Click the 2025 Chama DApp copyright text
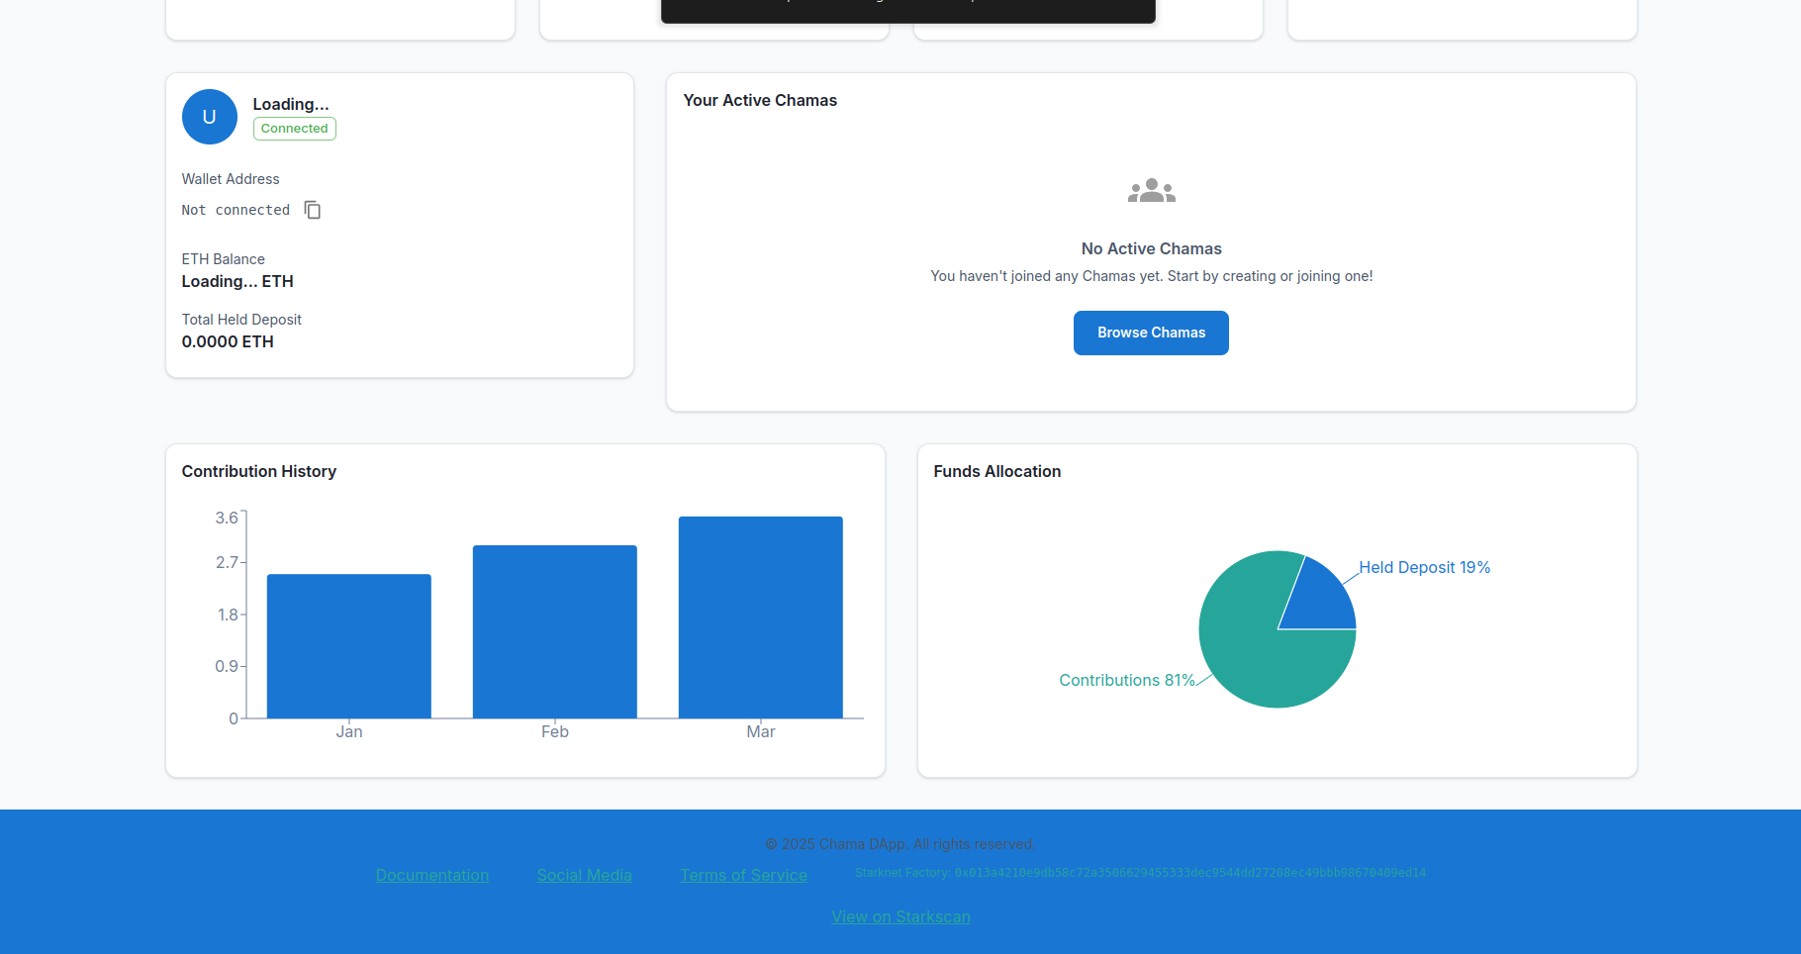The image size is (1801, 954). (x=900, y=844)
